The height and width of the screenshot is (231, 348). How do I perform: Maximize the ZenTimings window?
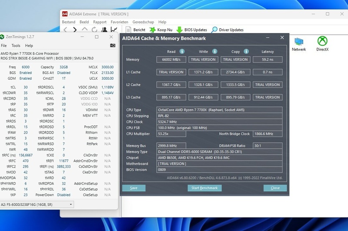pyautogui.click(x=97, y=37)
